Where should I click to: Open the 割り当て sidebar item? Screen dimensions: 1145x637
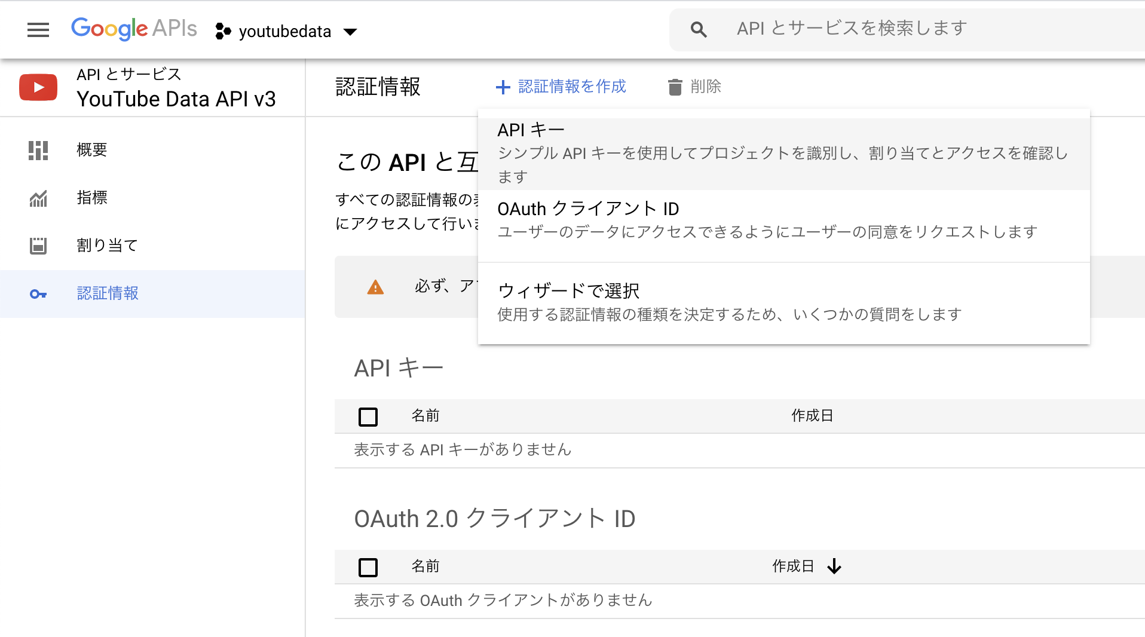[x=152, y=246]
